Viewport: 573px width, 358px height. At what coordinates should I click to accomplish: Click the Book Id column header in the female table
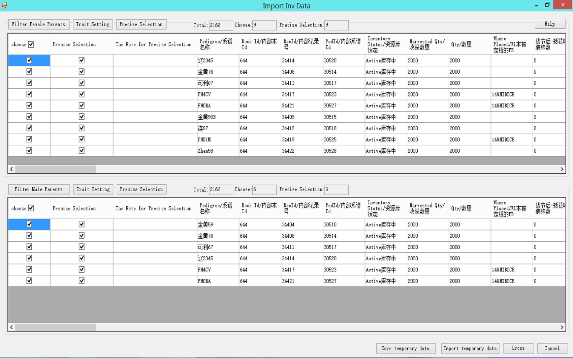click(x=260, y=44)
